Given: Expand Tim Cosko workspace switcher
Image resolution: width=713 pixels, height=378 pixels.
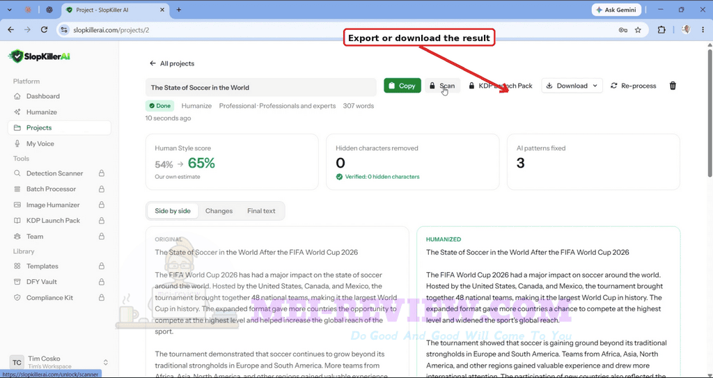Looking at the screenshot, I should coord(106,363).
